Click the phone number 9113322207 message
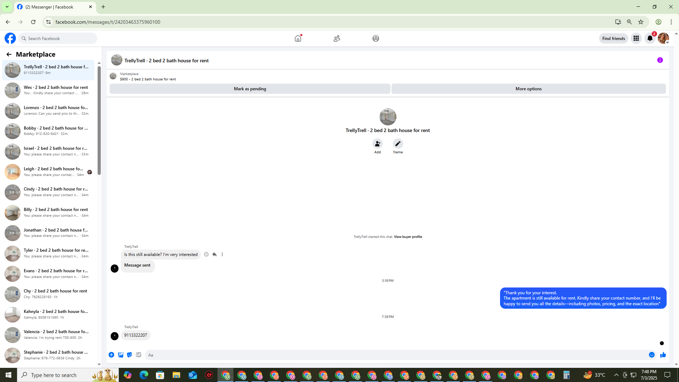 pyautogui.click(x=135, y=335)
